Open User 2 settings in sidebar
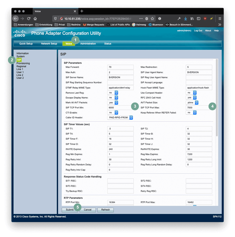 (20, 78)
